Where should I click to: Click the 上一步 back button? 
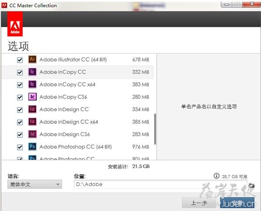pos(199,203)
